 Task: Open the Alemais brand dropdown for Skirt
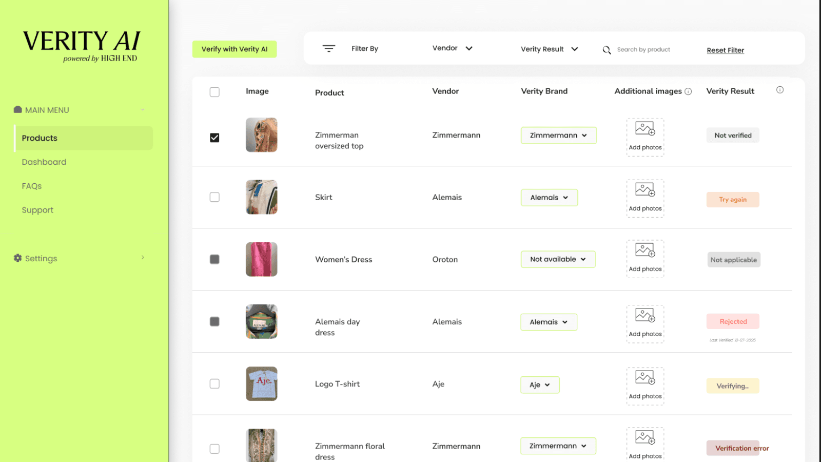click(549, 197)
